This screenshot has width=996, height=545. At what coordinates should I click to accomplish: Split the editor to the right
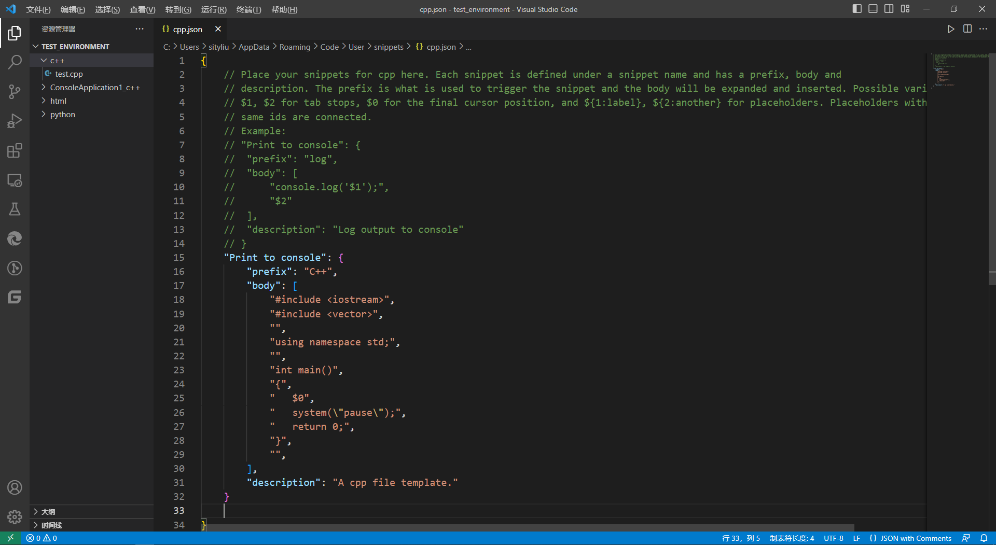tap(967, 29)
